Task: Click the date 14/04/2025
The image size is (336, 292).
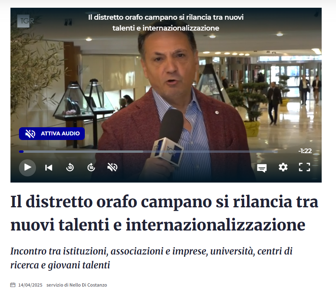Action: pyautogui.click(x=30, y=285)
